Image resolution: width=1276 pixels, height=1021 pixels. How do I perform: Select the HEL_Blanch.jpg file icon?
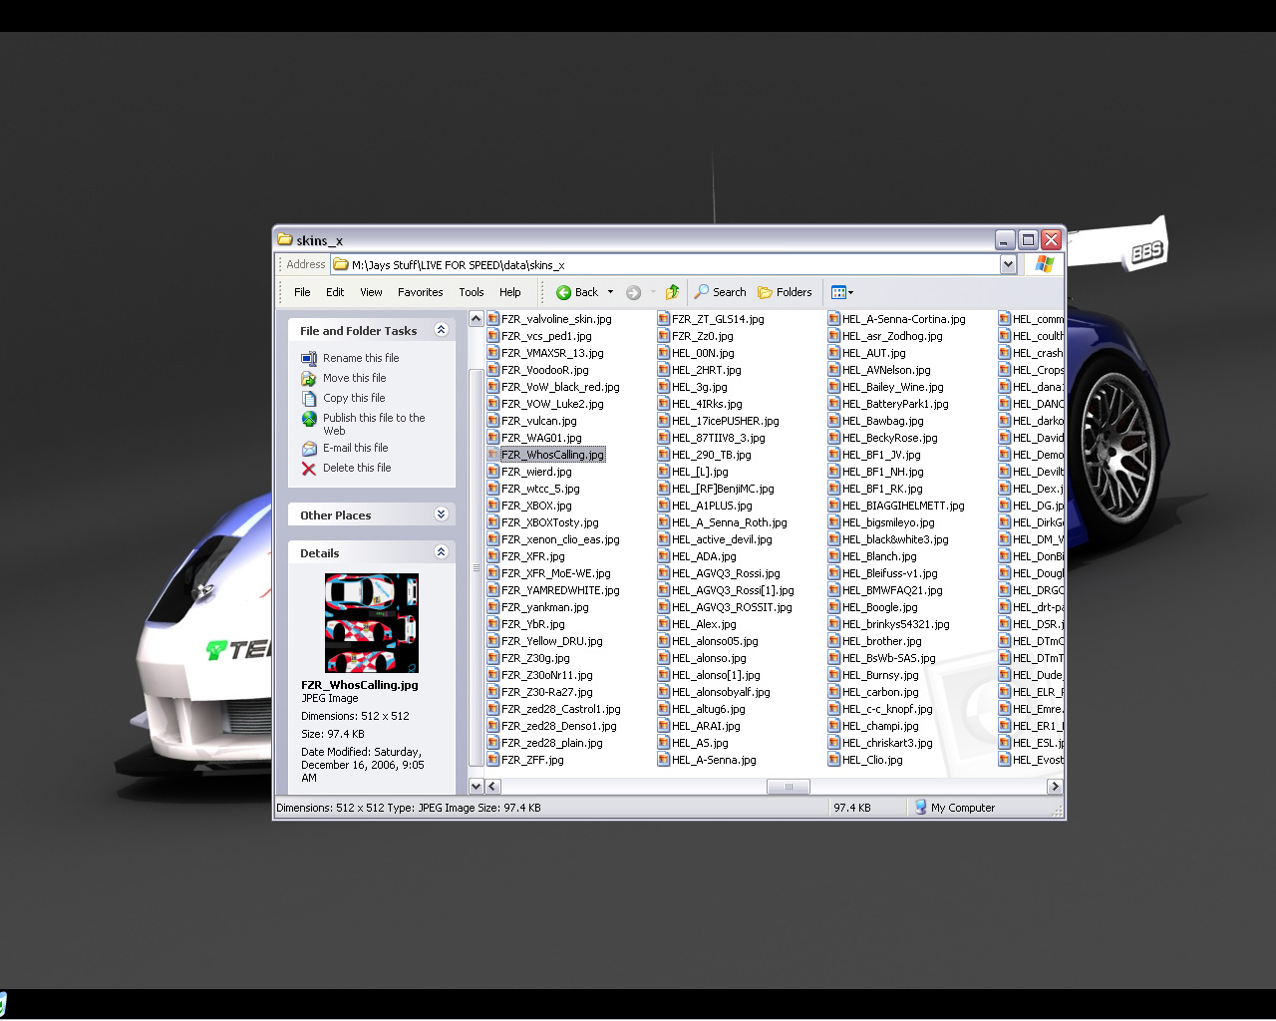pos(834,556)
